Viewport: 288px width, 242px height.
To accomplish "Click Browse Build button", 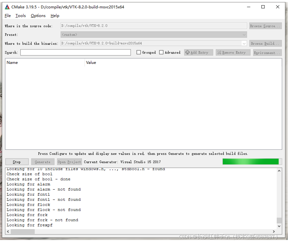I will tap(265, 44).
